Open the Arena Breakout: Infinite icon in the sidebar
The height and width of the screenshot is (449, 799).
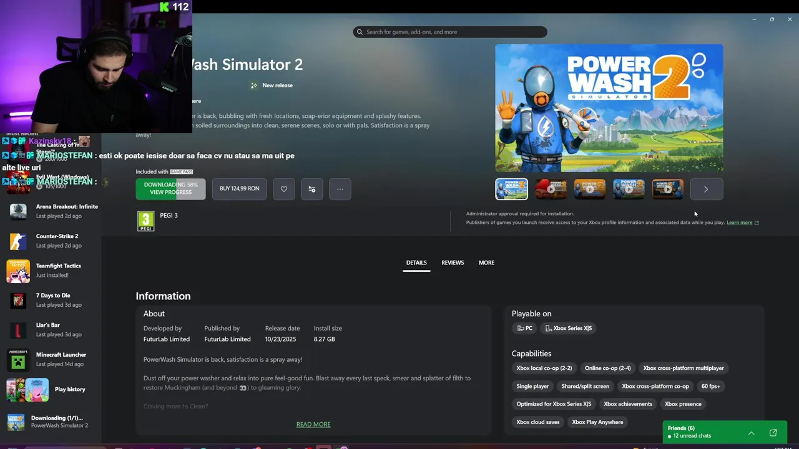18,211
